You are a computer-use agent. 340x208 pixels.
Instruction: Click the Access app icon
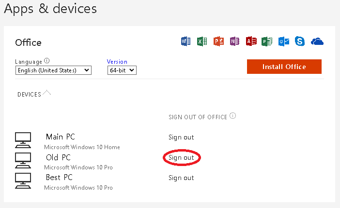pyautogui.click(x=251, y=42)
